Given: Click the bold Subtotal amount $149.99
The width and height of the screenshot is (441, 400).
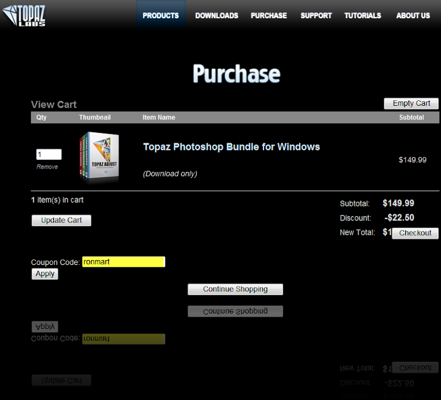Looking at the screenshot, I should point(398,203).
